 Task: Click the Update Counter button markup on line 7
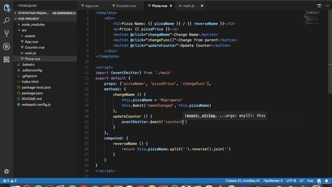point(172,46)
